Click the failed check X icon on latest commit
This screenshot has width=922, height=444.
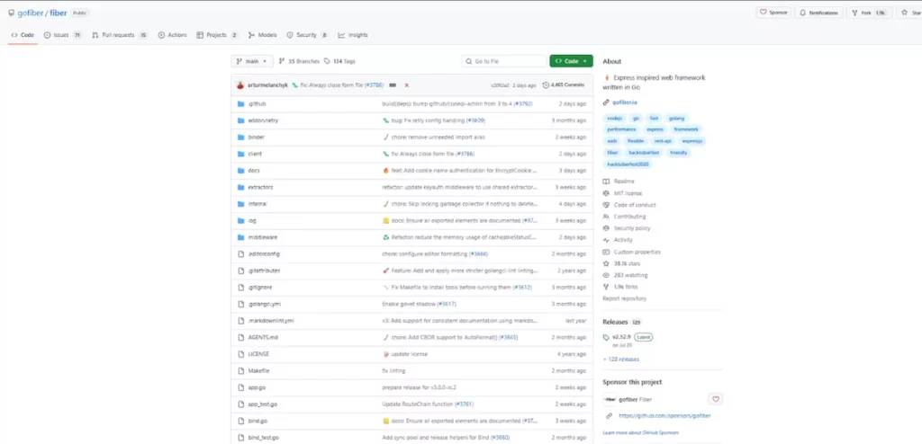[407, 84]
